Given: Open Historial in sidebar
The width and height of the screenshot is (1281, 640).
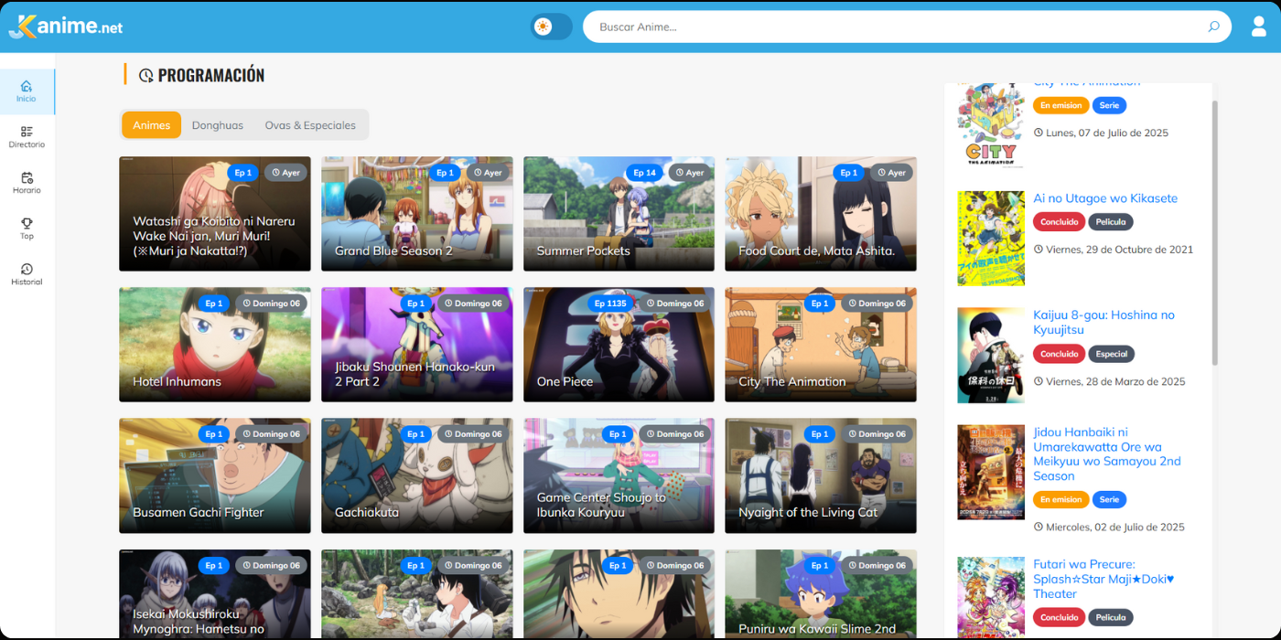Looking at the screenshot, I should [x=27, y=274].
